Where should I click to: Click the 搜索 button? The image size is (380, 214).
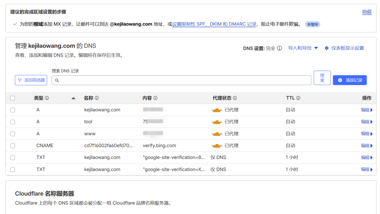tap(322, 78)
